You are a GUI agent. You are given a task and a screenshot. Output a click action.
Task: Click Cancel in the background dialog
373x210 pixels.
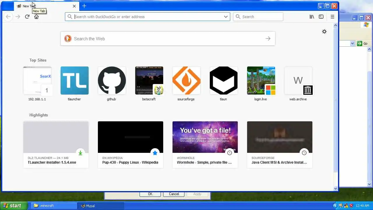point(174,194)
